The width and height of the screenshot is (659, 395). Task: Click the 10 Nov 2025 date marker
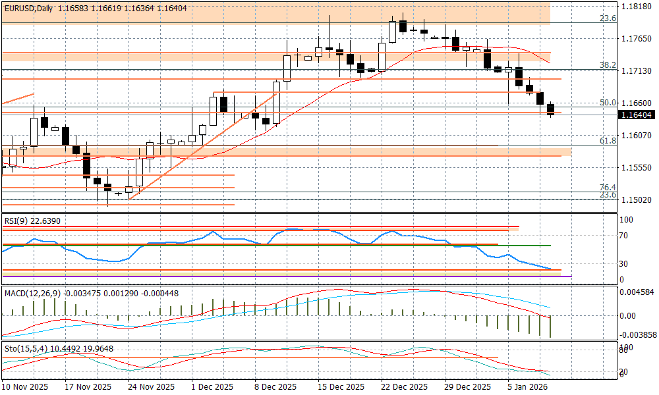pos(24,386)
